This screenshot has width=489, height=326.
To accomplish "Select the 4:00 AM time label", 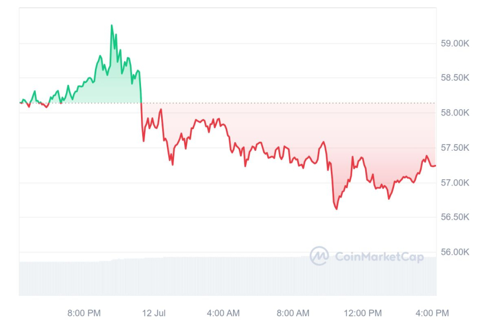I will [x=223, y=313].
